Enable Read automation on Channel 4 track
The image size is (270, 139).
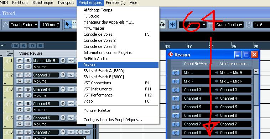(20, 95)
